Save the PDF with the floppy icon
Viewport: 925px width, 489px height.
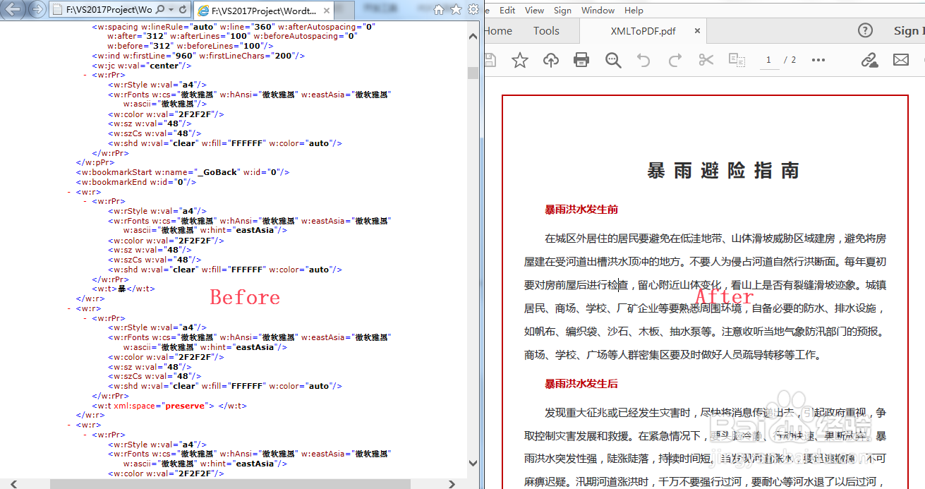coord(489,60)
